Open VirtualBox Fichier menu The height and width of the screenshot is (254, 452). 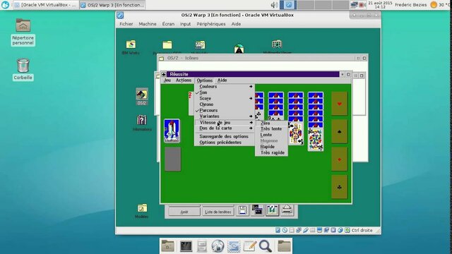[x=126, y=24]
